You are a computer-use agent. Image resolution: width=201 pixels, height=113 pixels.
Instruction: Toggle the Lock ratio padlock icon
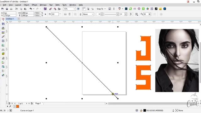[45, 14]
